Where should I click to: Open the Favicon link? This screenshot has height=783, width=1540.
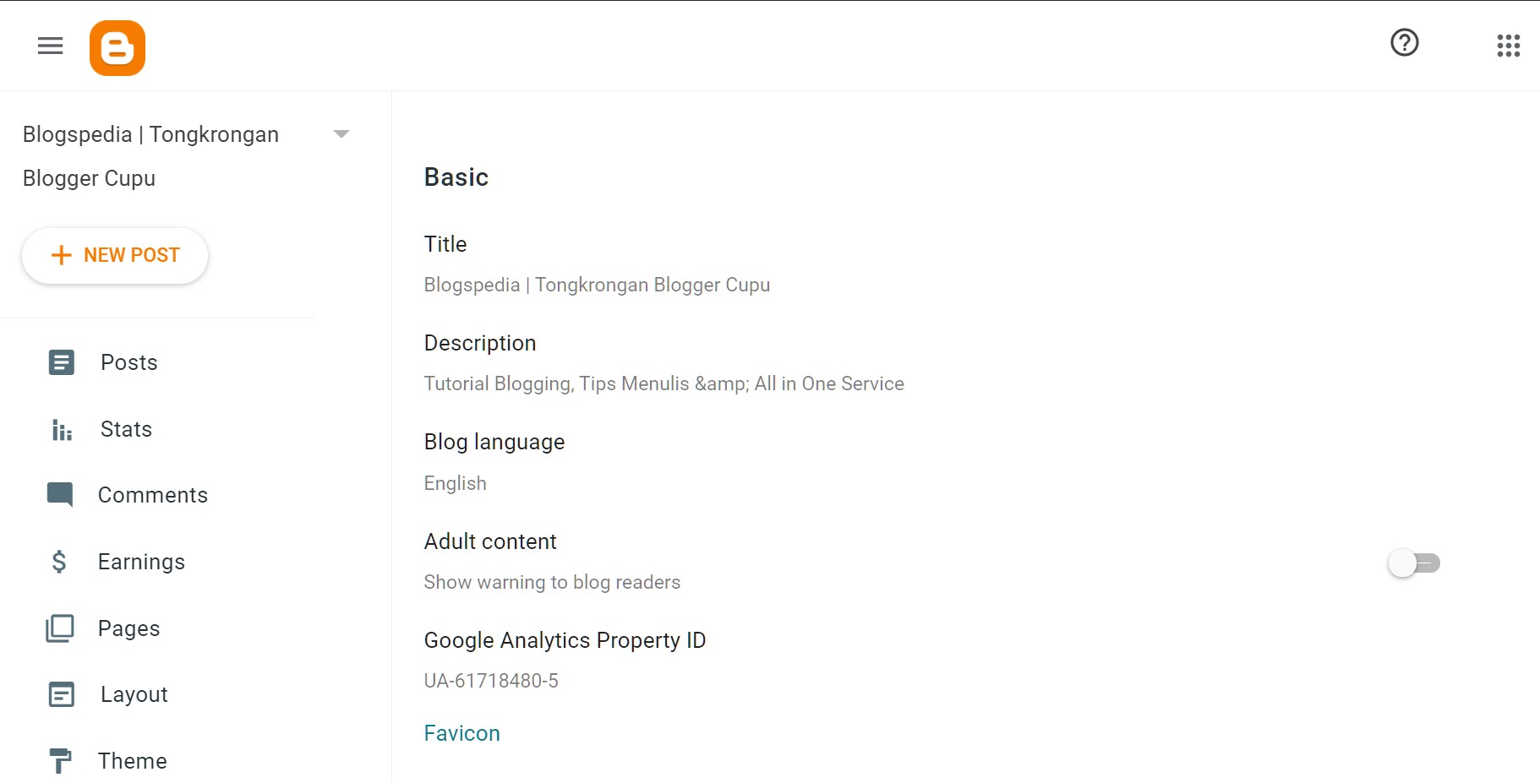tap(461, 733)
